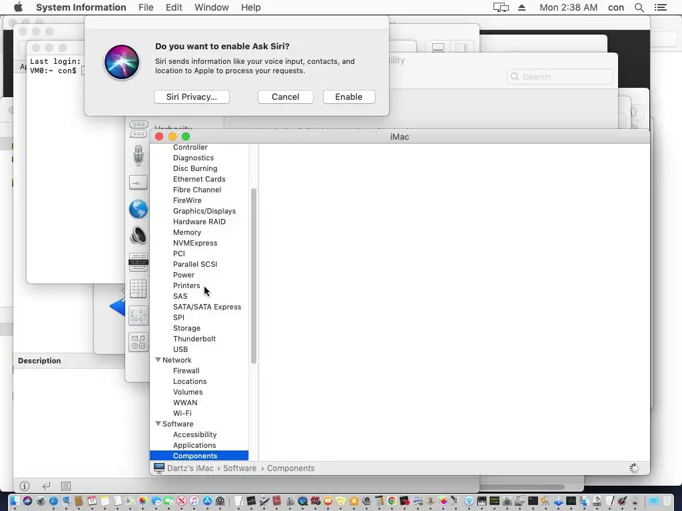This screenshot has height=511, width=682.
Task: Open the Help menu
Action: pyautogui.click(x=250, y=7)
